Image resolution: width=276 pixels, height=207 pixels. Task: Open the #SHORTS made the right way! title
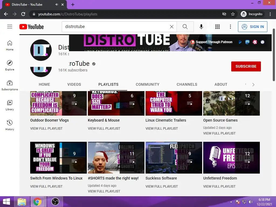pyautogui.click(x=113, y=178)
